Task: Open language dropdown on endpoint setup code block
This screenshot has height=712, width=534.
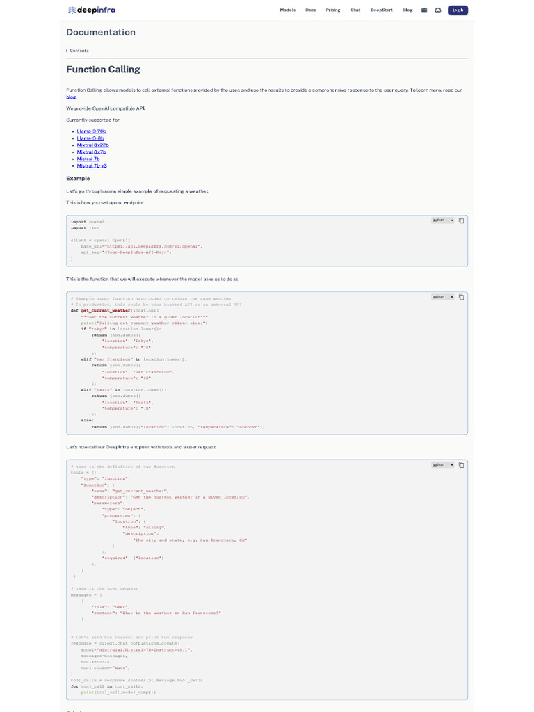Action: 443,220
